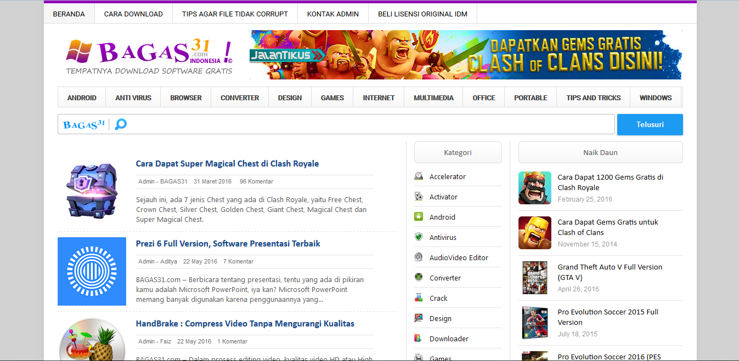Open Pro Evolution Soccer 2015 cover thumbnail
The width and height of the screenshot is (739, 361).
coord(535,323)
